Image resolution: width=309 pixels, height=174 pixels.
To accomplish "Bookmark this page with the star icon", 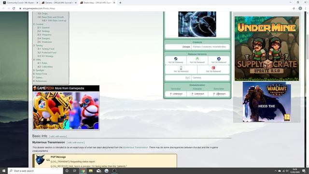I will (x=294, y=9).
